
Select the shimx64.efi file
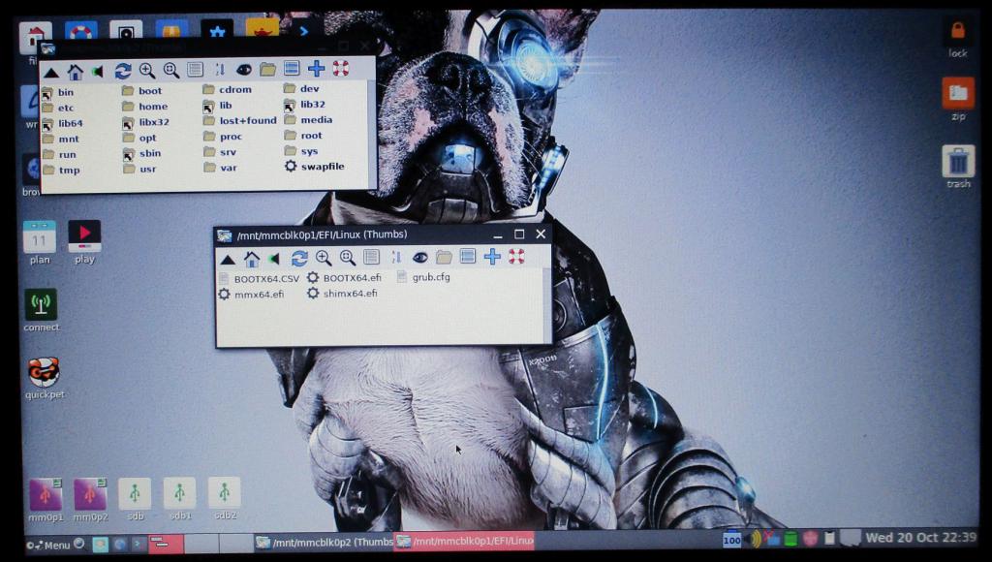tap(342, 293)
